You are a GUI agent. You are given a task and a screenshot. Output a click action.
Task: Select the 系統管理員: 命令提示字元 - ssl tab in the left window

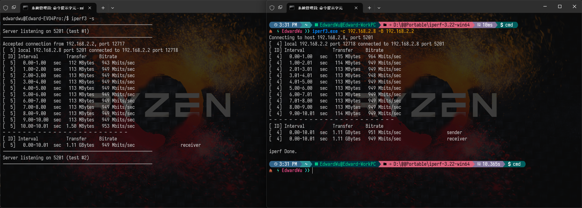click(x=58, y=8)
